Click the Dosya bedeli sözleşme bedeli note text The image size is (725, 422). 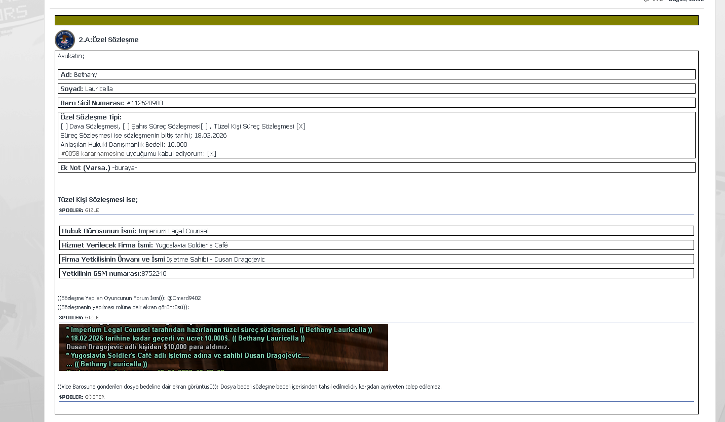click(331, 387)
